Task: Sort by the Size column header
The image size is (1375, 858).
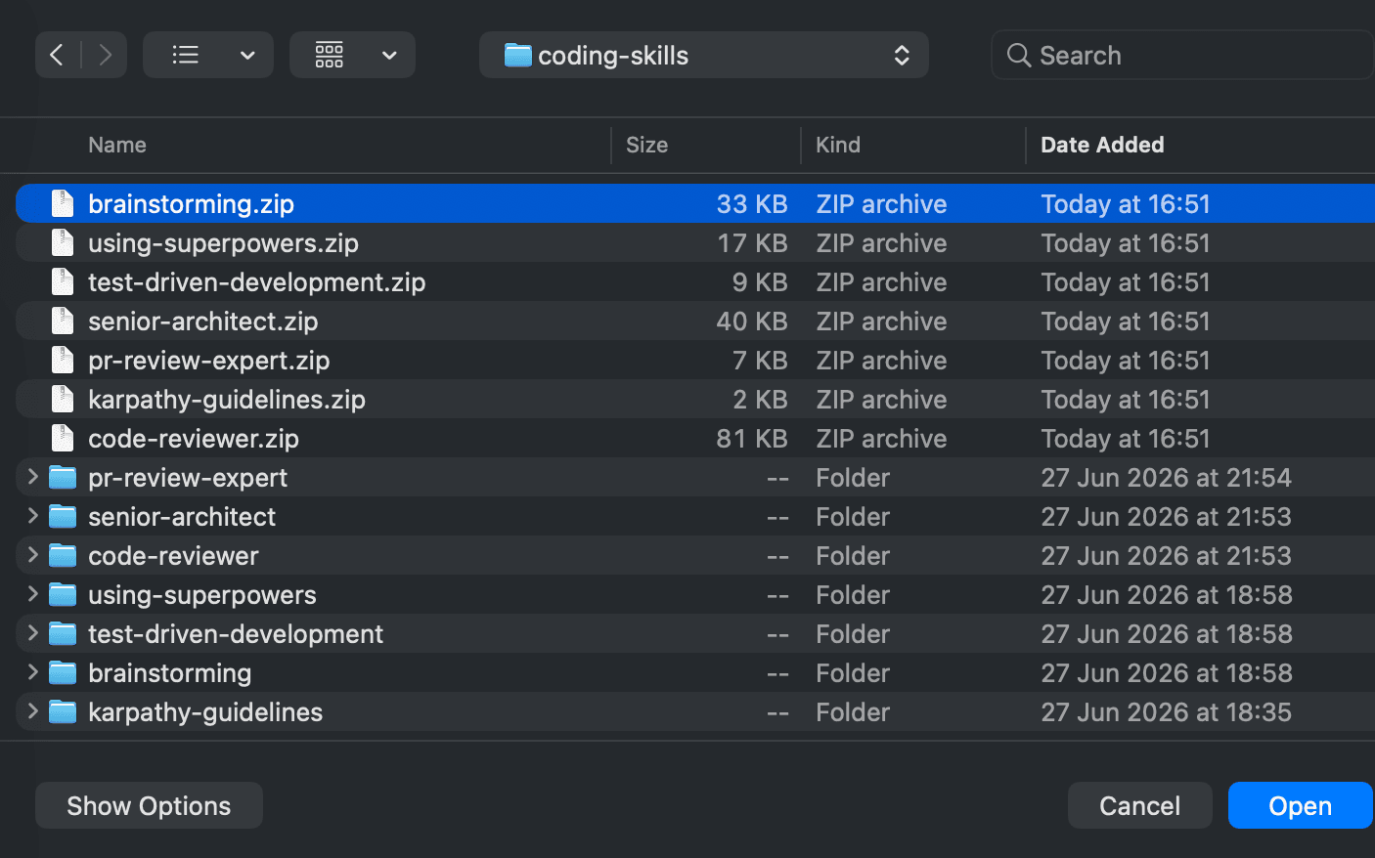Action: [646, 145]
